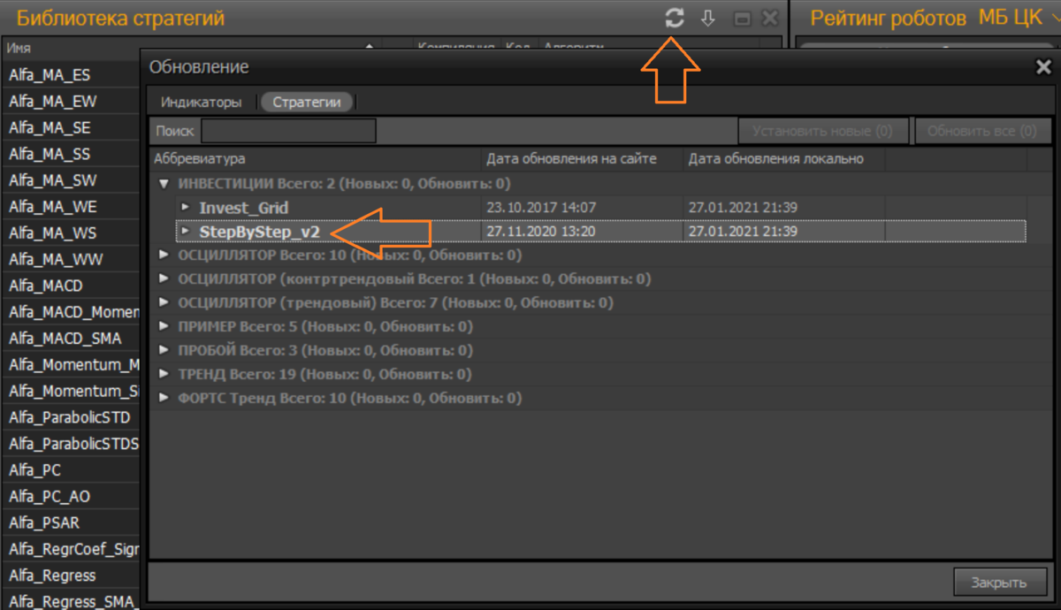This screenshot has width=1061, height=610.
Task: Select Alfa_PSAR in the strategy library
Action: [44, 523]
